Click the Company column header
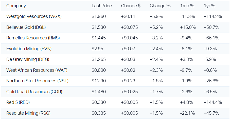231x120 pixels. 16,6
